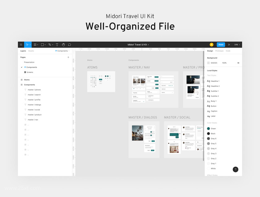260x197 pixels.
Task: Open the Figma hamburger main menu
Action: pyautogui.click(x=21, y=45)
